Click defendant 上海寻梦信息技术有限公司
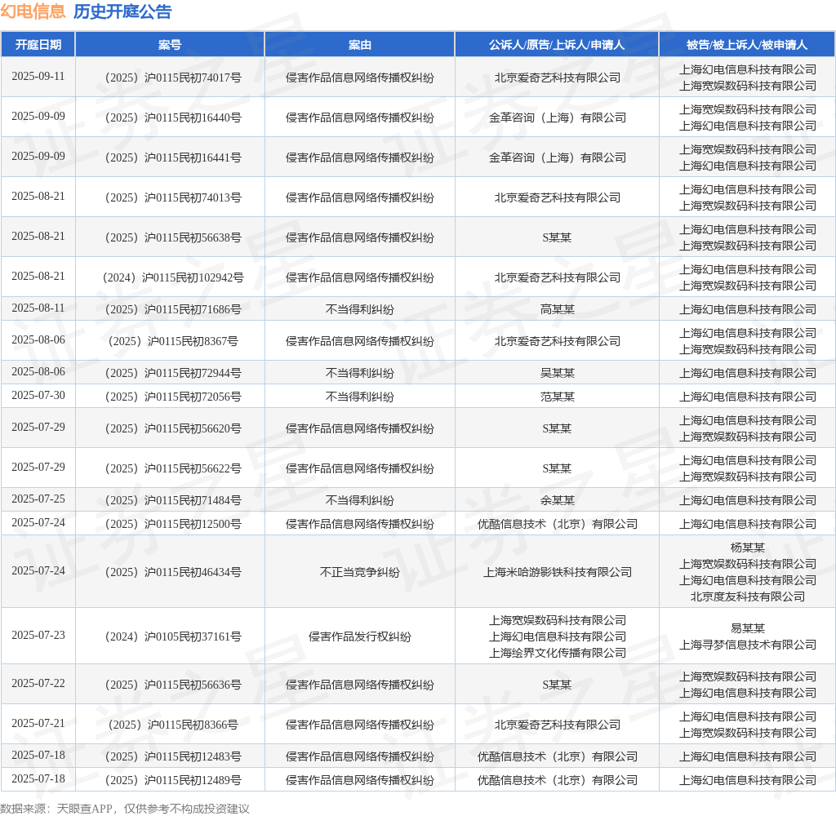The image size is (836, 816). click(x=748, y=645)
